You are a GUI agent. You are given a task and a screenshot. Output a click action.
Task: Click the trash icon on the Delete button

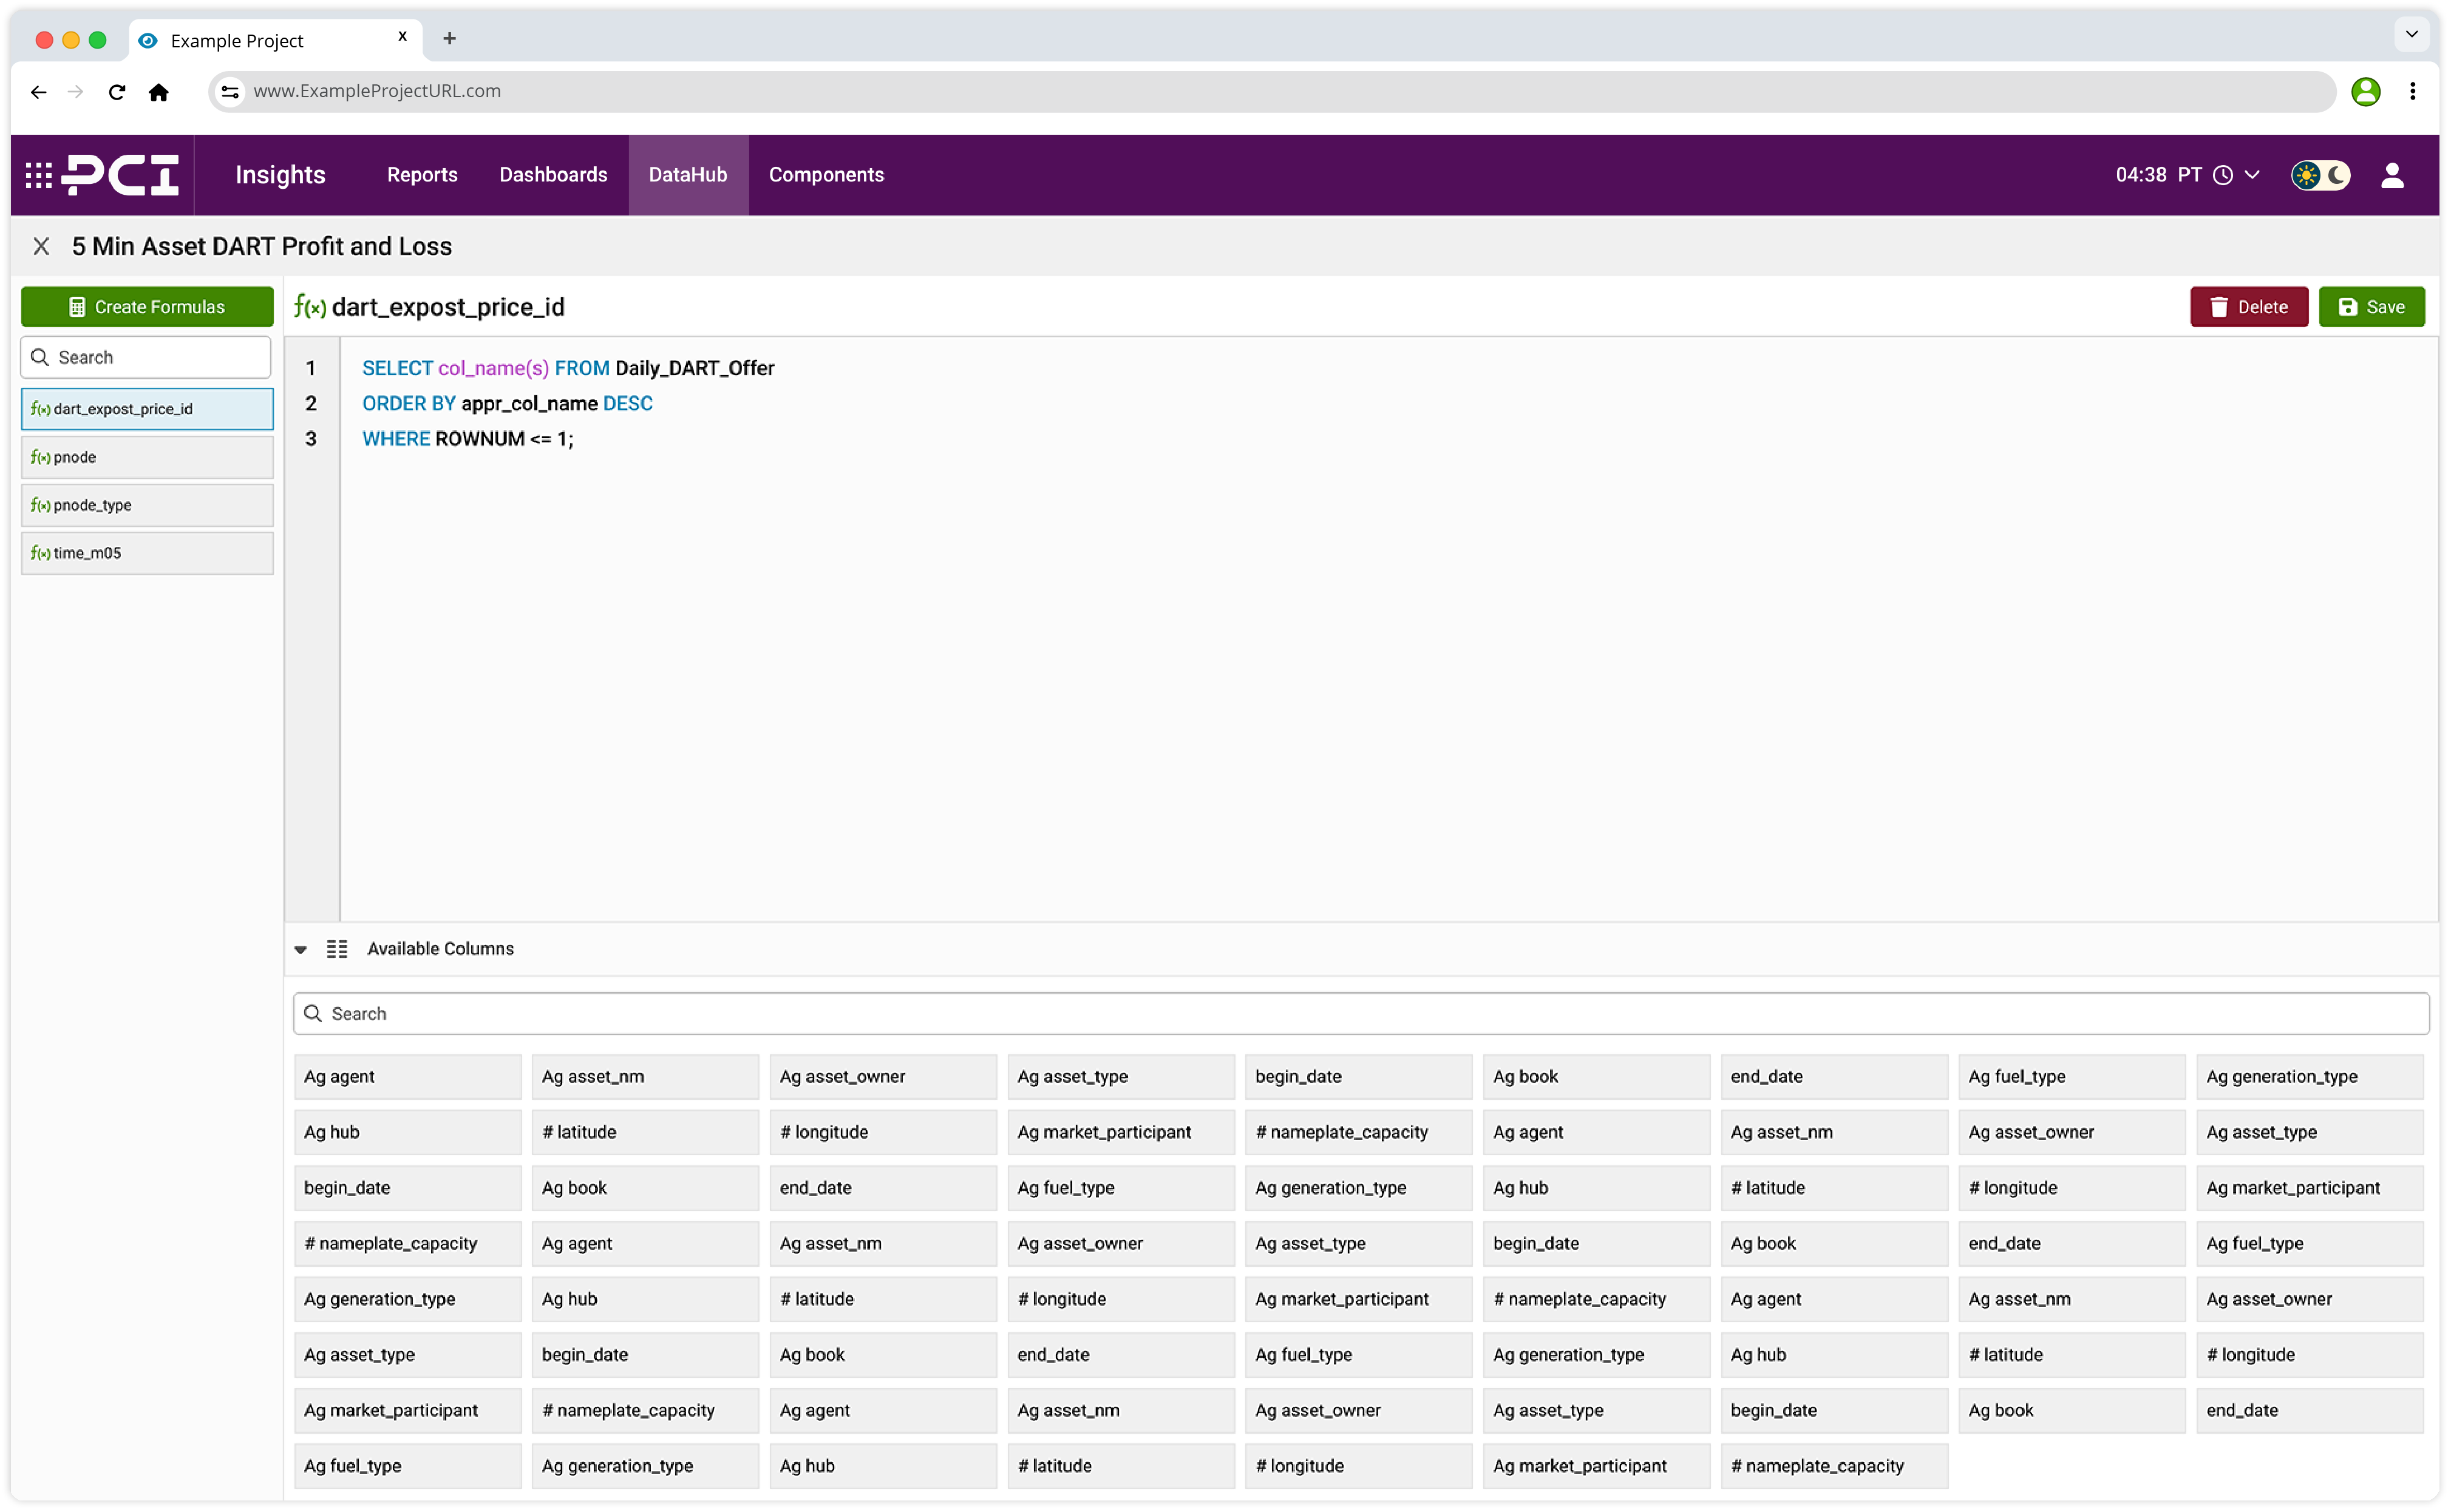point(2220,307)
